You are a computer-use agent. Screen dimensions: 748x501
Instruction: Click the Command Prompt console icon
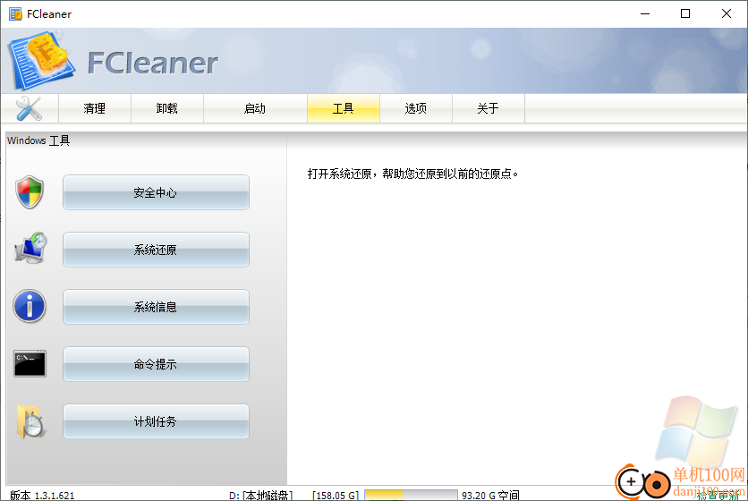[30, 364]
